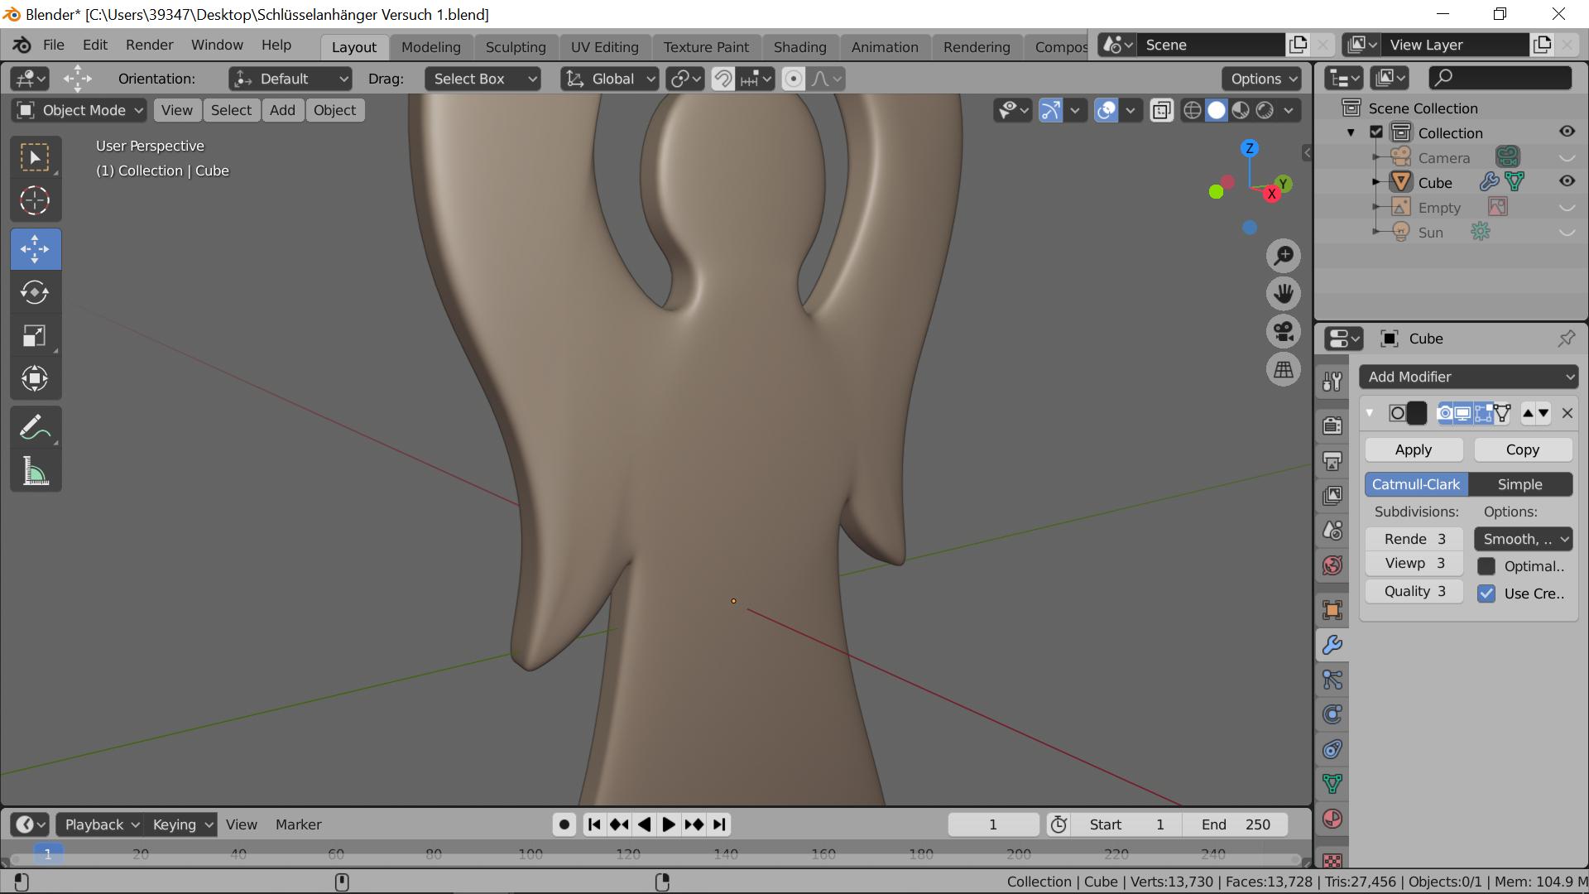Toggle snapping magnet icon
The width and height of the screenshot is (1589, 894).
[722, 79]
